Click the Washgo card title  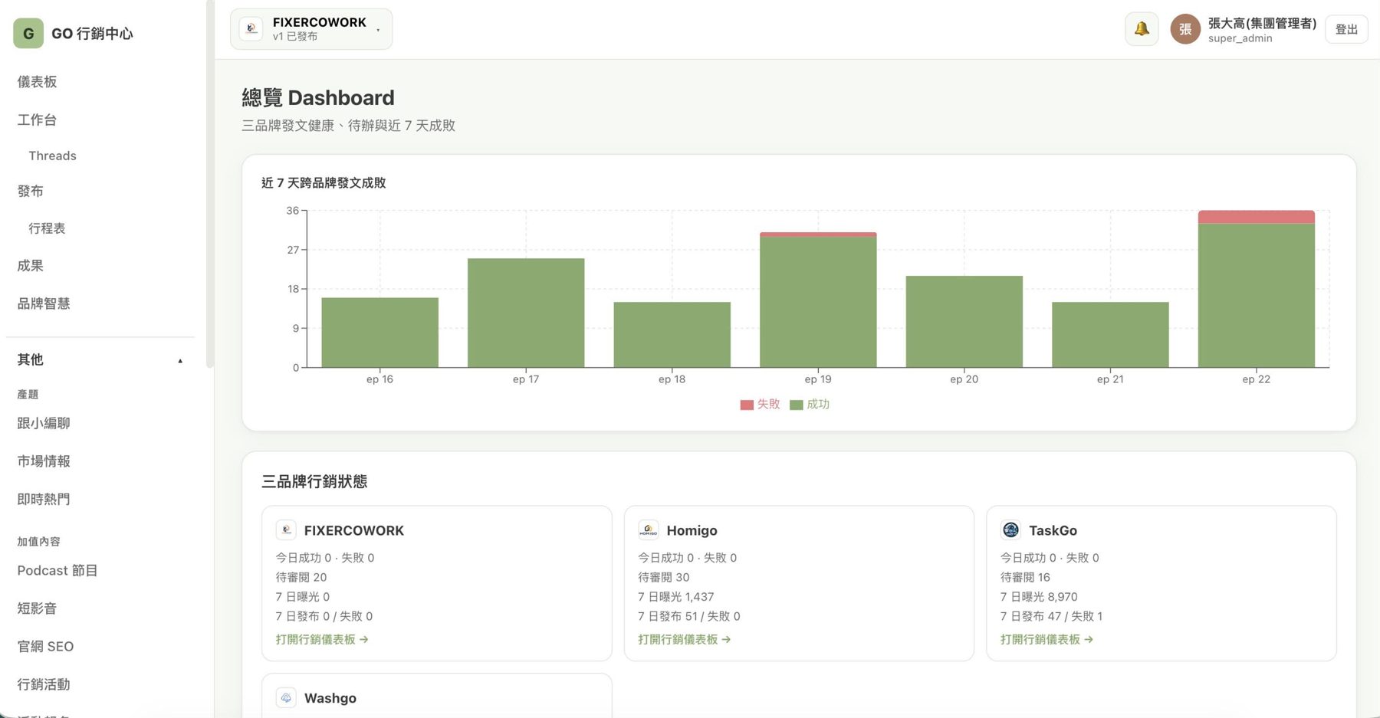click(330, 698)
